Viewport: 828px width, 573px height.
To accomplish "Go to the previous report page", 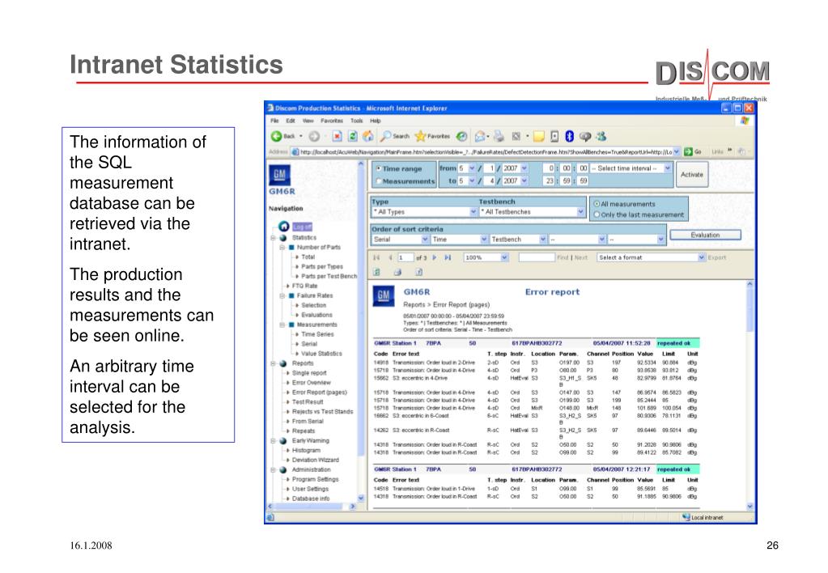I will pos(390,257).
